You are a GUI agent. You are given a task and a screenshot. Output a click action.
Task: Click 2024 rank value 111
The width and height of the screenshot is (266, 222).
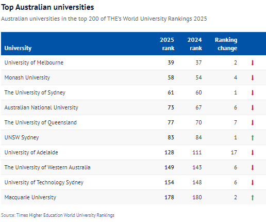click(x=197, y=152)
